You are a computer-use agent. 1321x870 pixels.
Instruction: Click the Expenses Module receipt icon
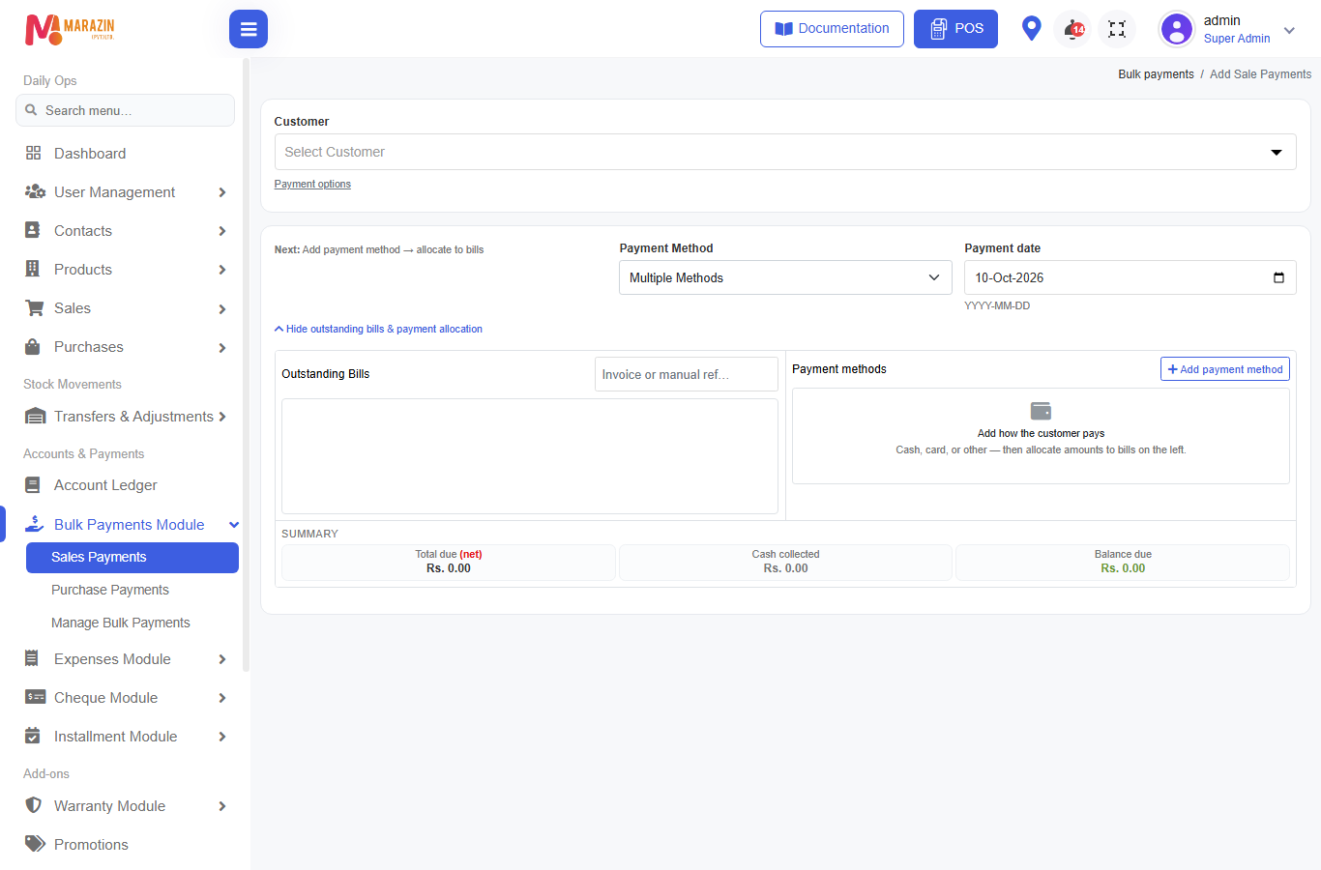[x=32, y=658]
